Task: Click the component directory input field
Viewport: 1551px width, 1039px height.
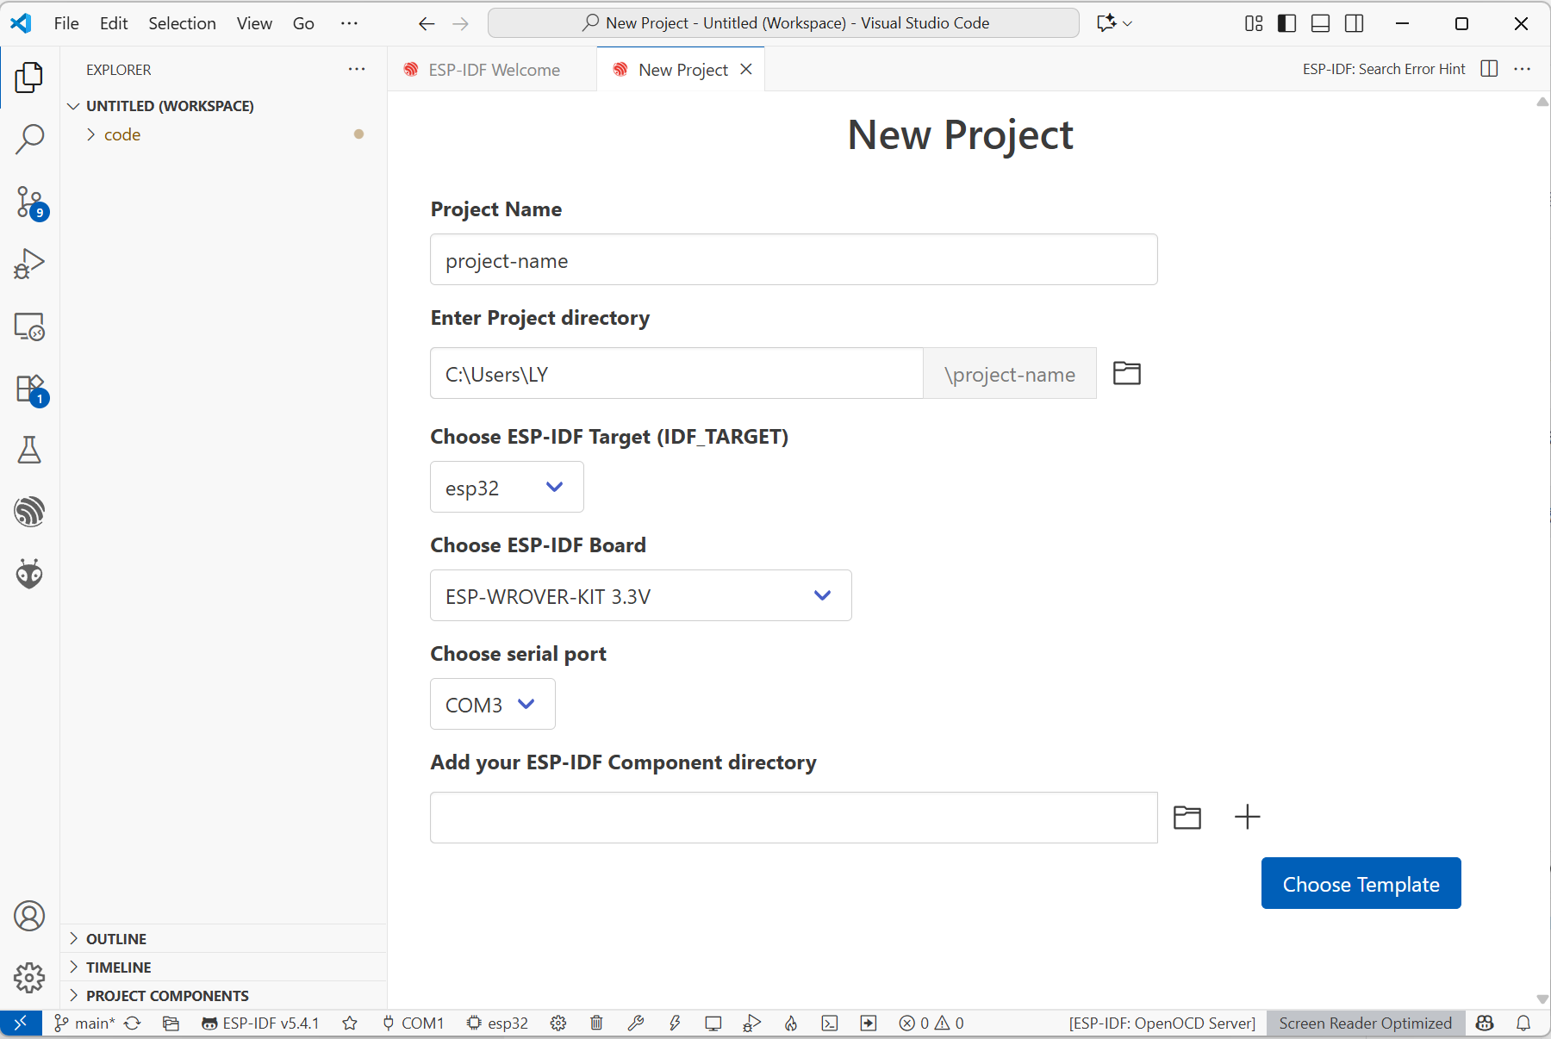Action: point(794,818)
